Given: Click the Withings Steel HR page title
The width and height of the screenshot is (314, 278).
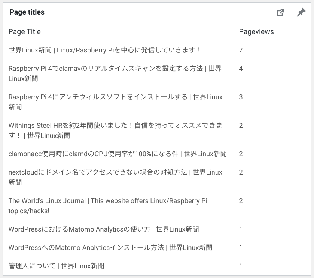Looking at the screenshot, I should click(x=115, y=130).
